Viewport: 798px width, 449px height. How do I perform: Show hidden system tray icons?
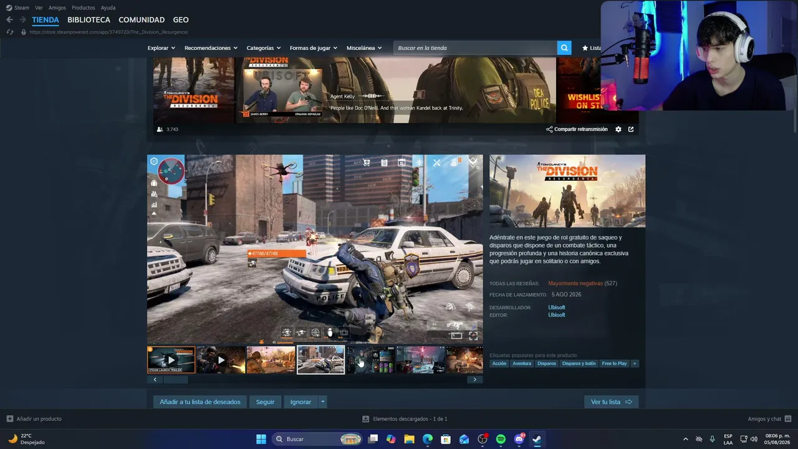pos(686,439)
